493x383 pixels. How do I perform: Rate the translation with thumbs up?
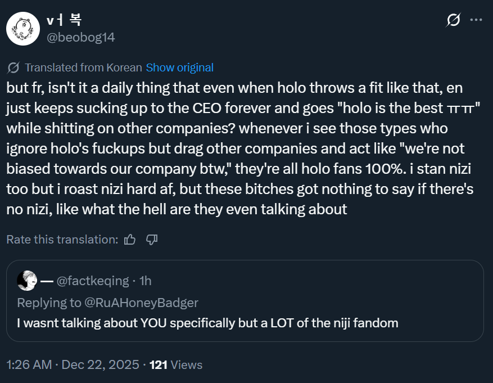[130, 240]
